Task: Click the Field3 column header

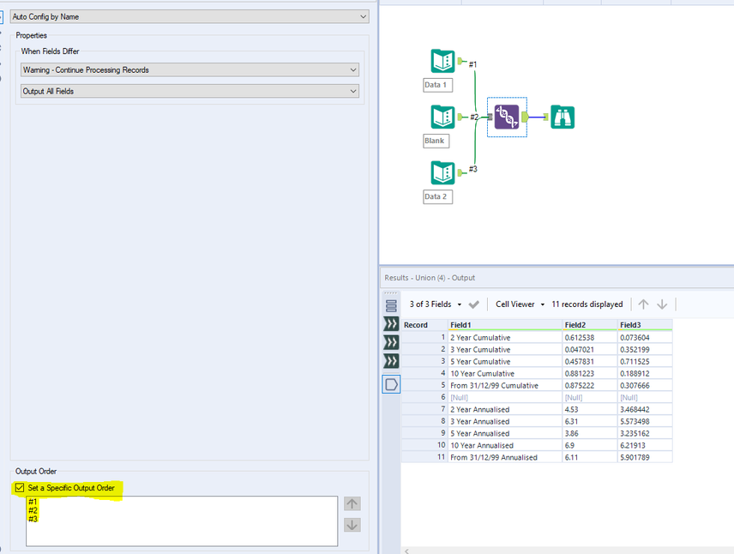Action: [645, 325]
